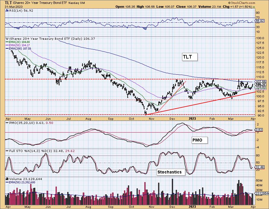Click the green up-arrow beside the Chg value
This screenshot has height=209, width=269.
click(x=254, y=7)
